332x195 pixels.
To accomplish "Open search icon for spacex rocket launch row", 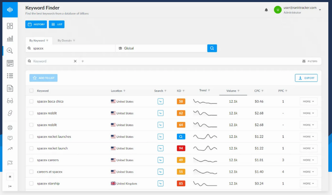I will [161, 148].
